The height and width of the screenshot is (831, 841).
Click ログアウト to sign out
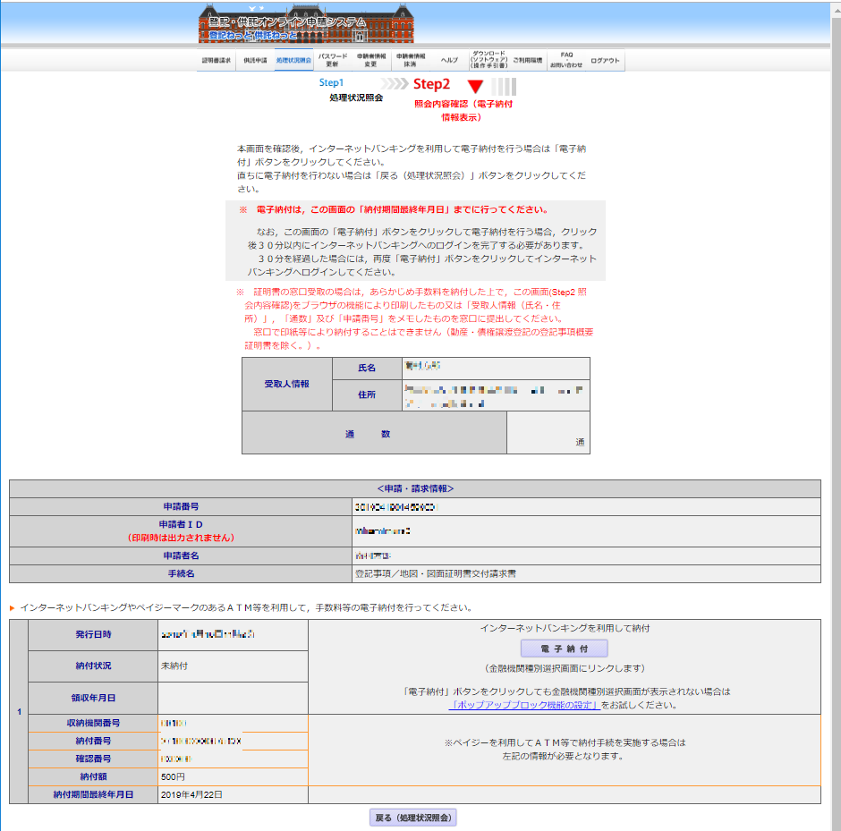[x=605, y=60]
